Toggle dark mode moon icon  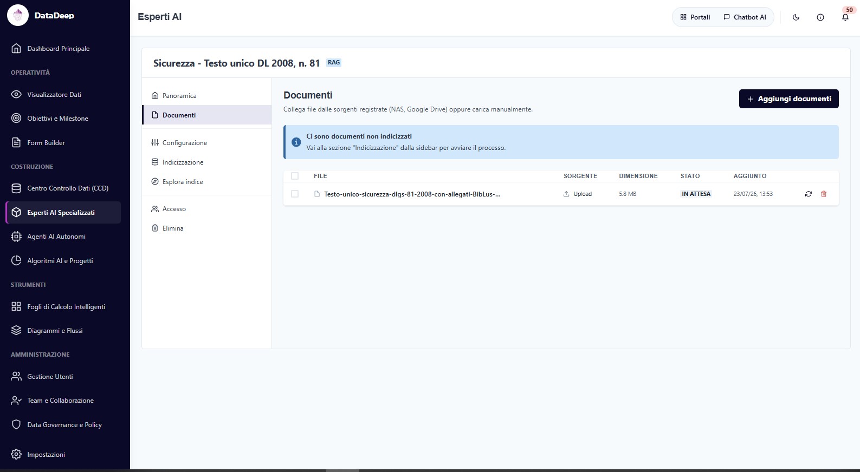point(796,17)
